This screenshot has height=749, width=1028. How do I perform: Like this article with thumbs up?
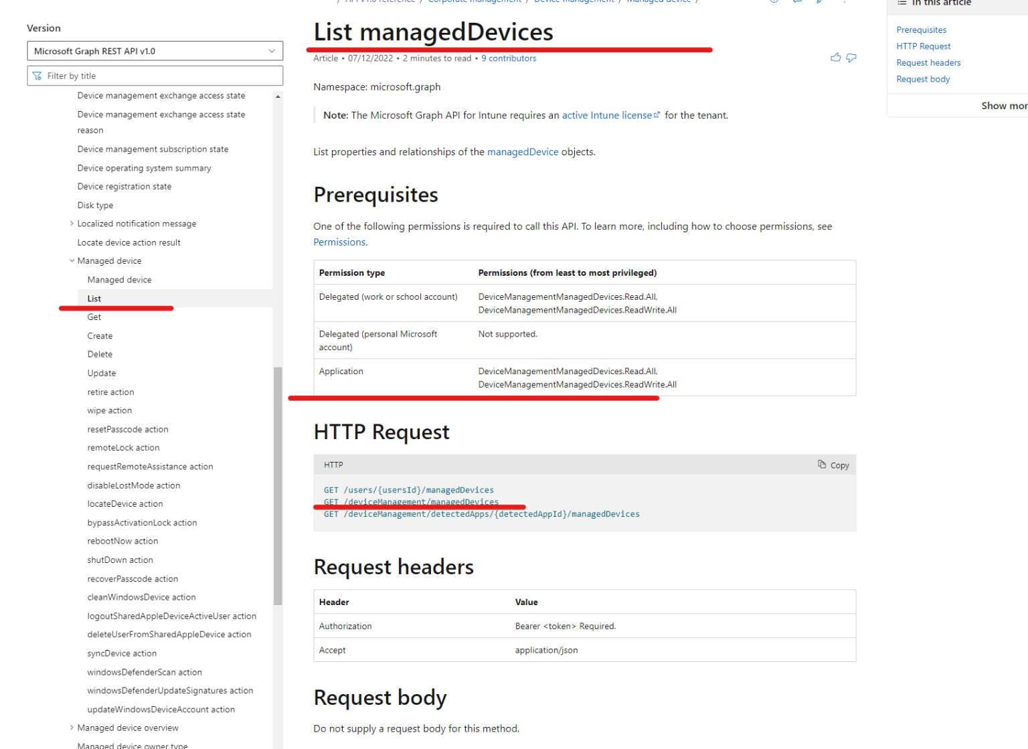(x=835, y=58)
